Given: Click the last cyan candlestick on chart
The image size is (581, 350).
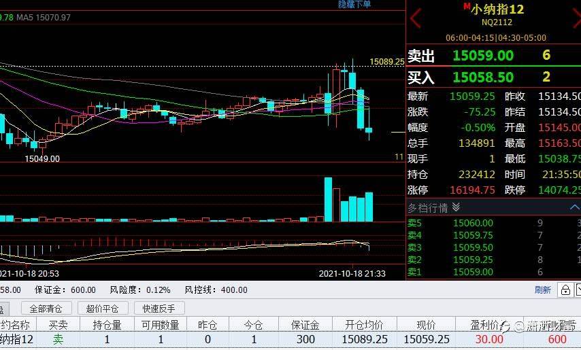Looking at the screenshot, I should pos(369,130).
